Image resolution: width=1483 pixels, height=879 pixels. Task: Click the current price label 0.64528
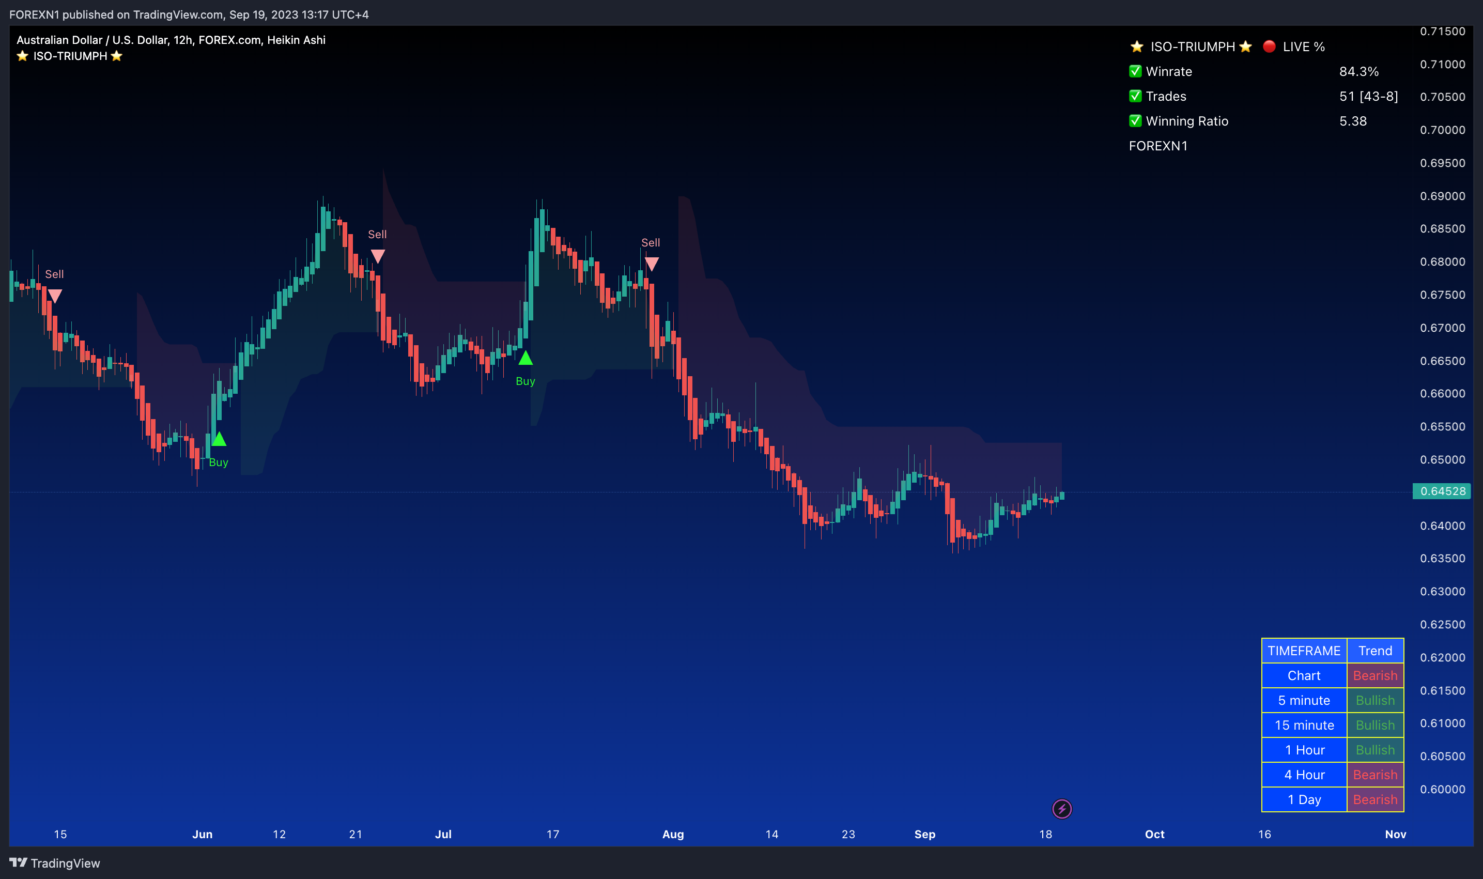point(1442,491)
